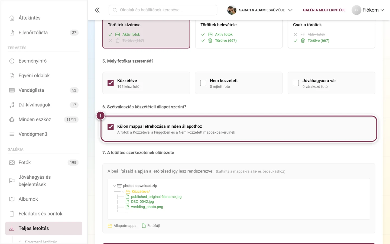390x244 pixels.
Task: Click the Vendéglista table icon
Action: [12, 90]
